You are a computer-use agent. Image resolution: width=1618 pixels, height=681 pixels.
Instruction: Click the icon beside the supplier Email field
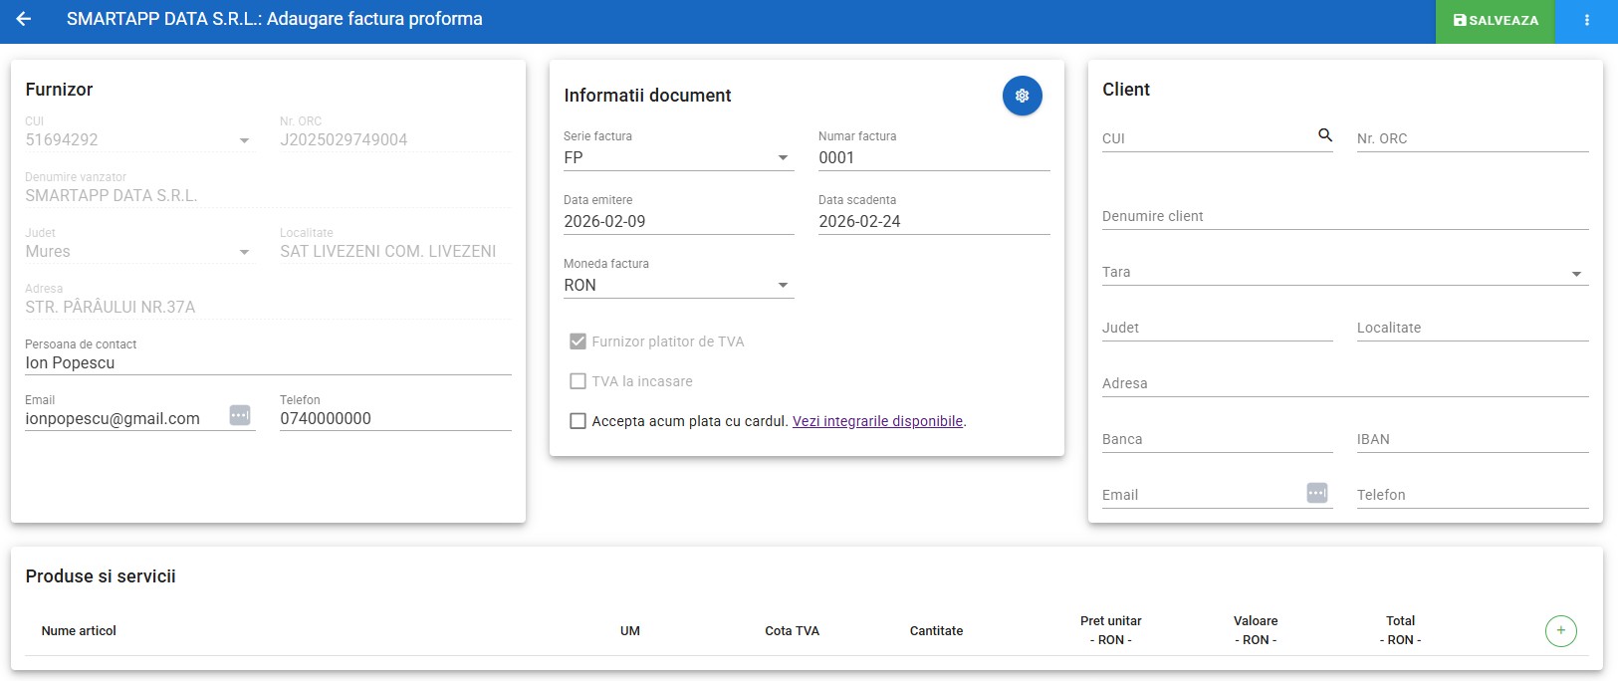240,416
